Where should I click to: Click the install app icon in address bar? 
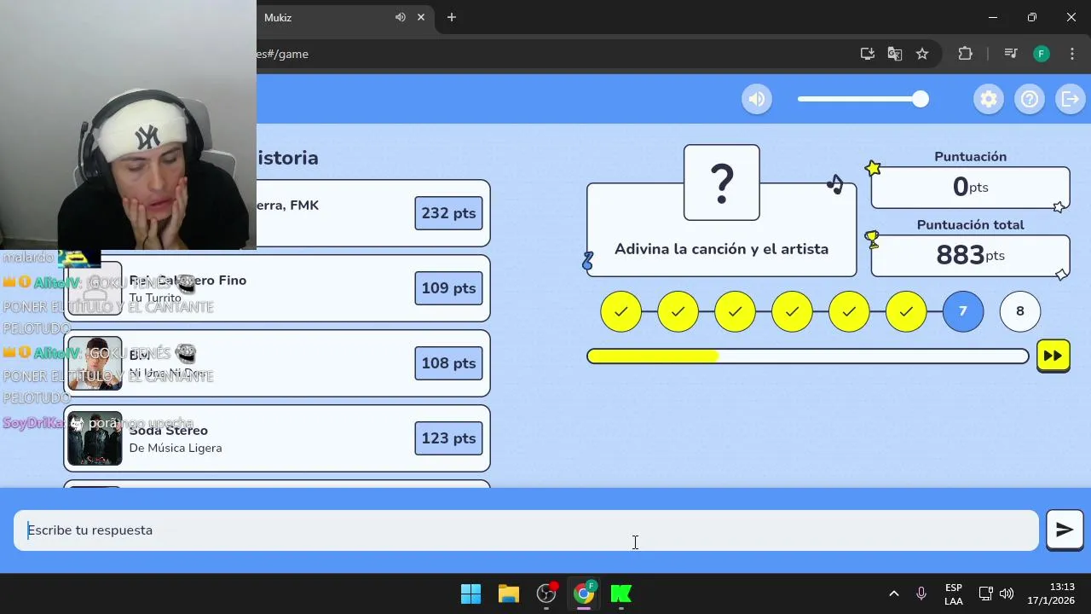868,54
